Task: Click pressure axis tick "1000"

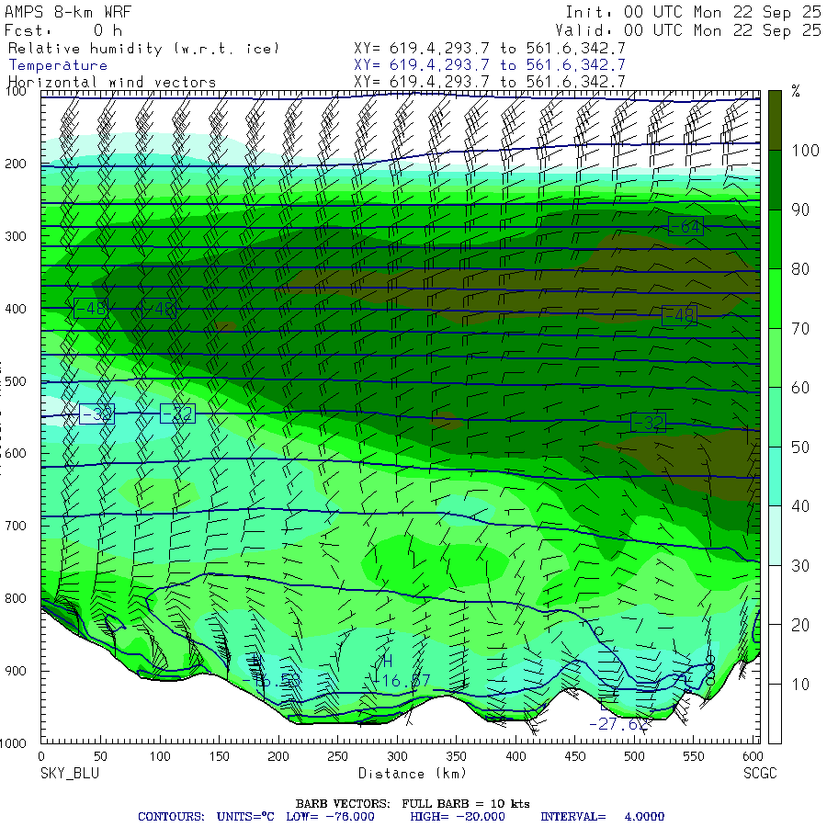Action: coord(13,743)
